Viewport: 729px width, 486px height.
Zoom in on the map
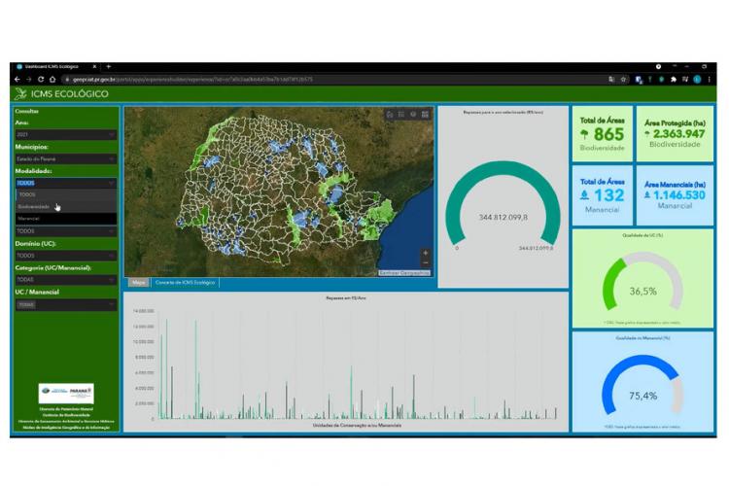pos(425,253)
